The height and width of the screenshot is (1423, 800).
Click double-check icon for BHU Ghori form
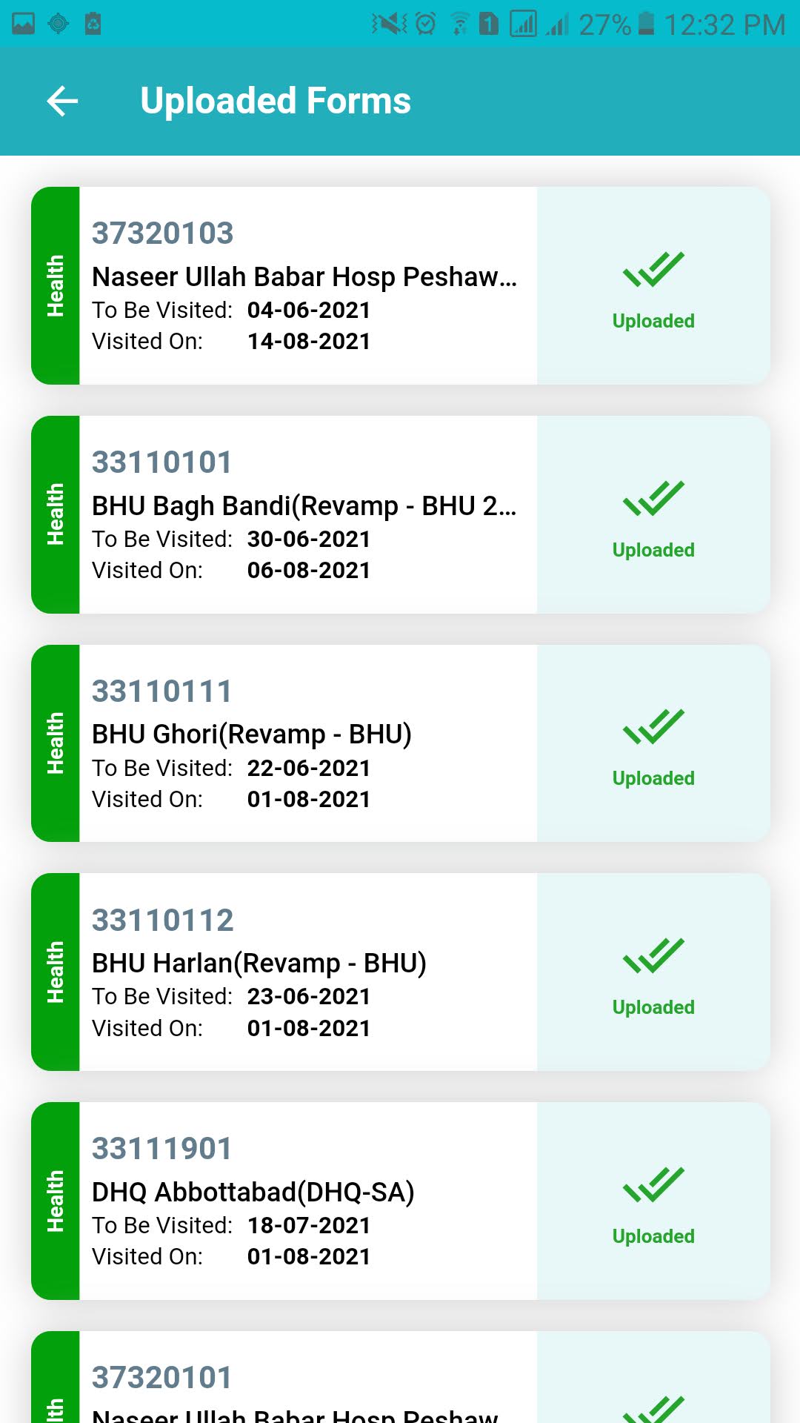coord(653,726)
